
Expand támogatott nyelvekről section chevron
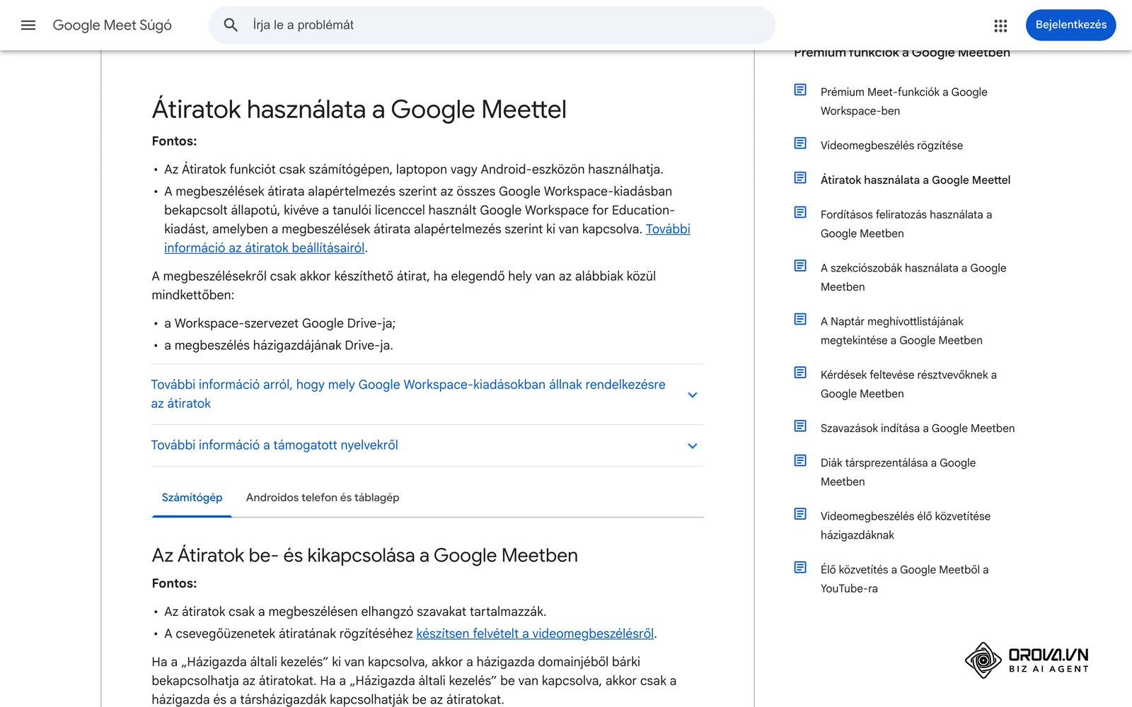click(693, 446)
